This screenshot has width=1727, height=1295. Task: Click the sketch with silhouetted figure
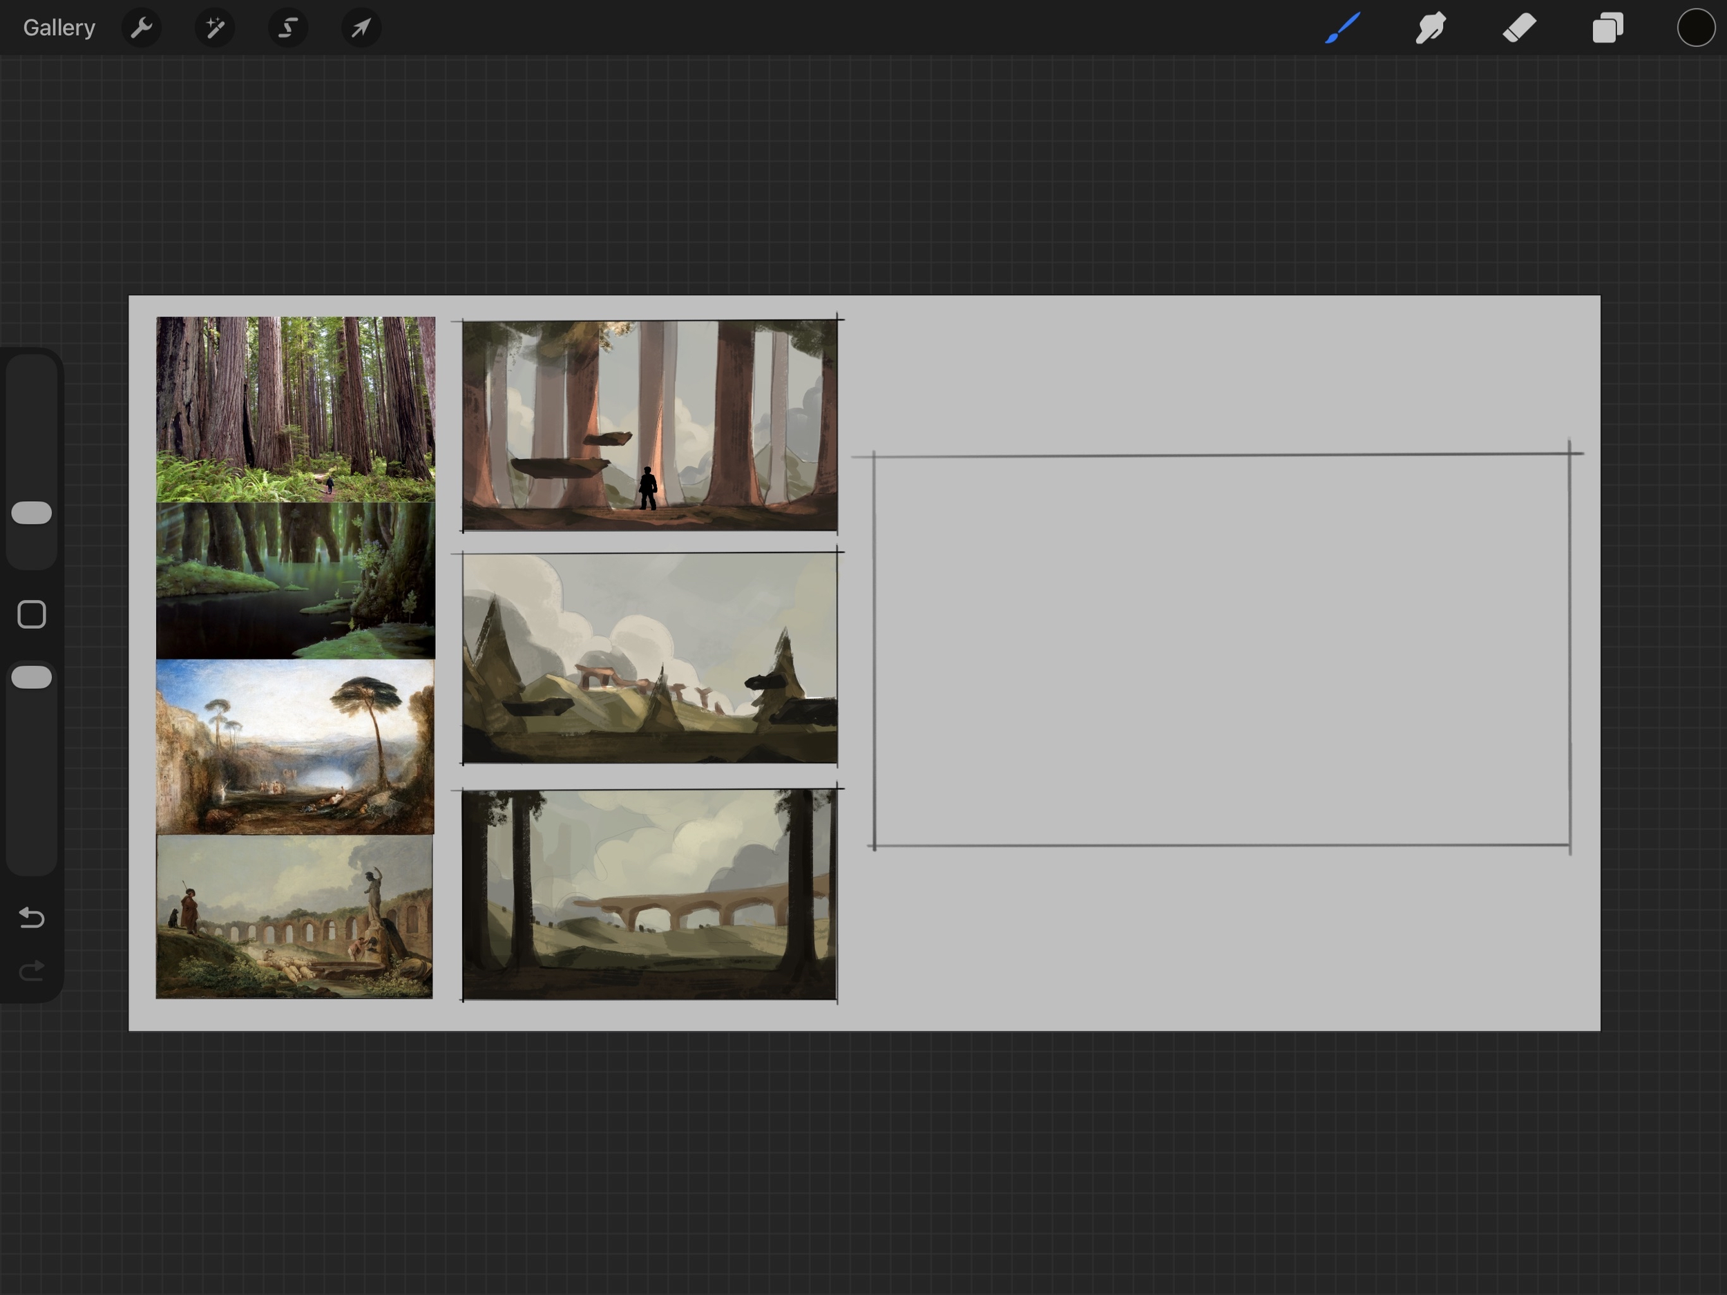[649, 426]
